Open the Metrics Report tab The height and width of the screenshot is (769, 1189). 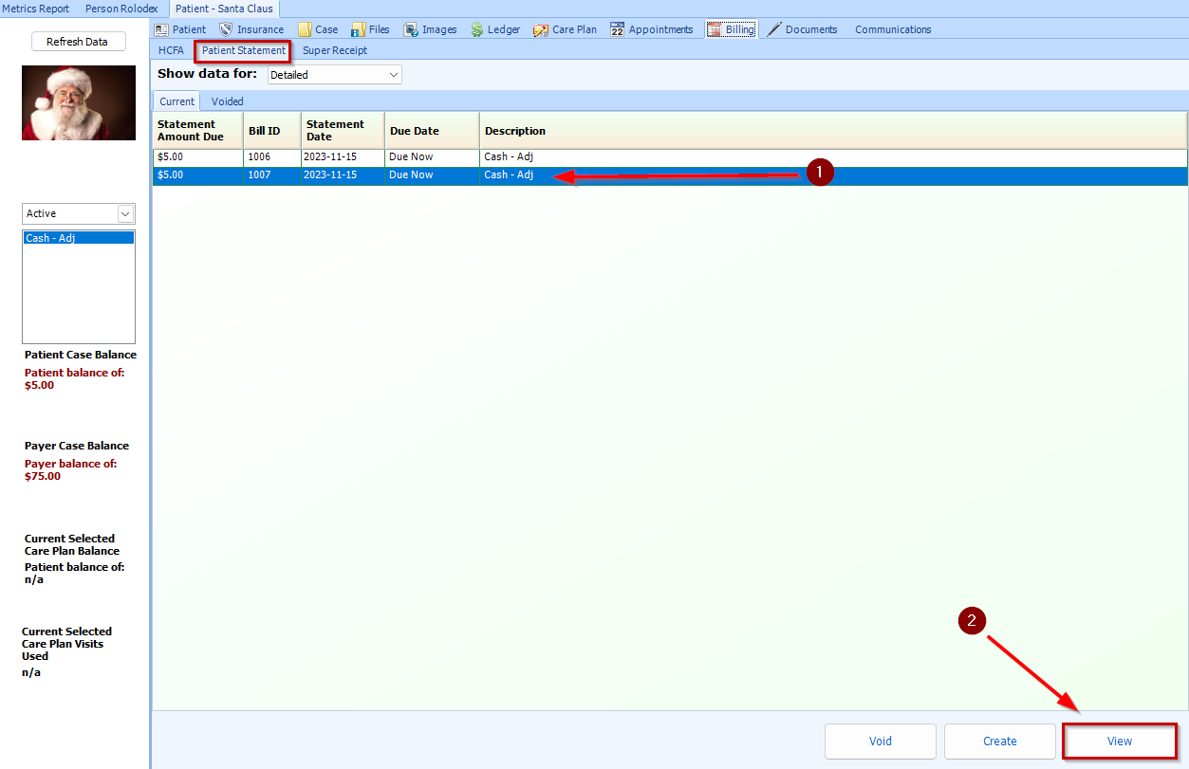[x=36, y=9]
